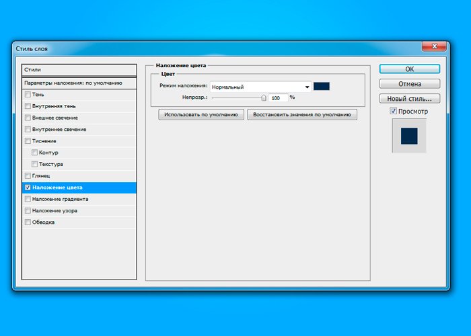Enable the Тень checkbox
The width and height of the screenshot is (471, 336).
[x=28, y=95]
